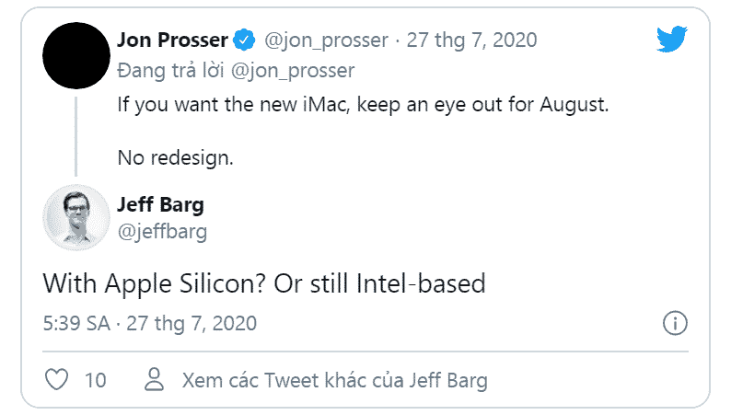This screenshot has height=415, width=731.
Task: Click the "No redesign." line
Action: point(175,157)
